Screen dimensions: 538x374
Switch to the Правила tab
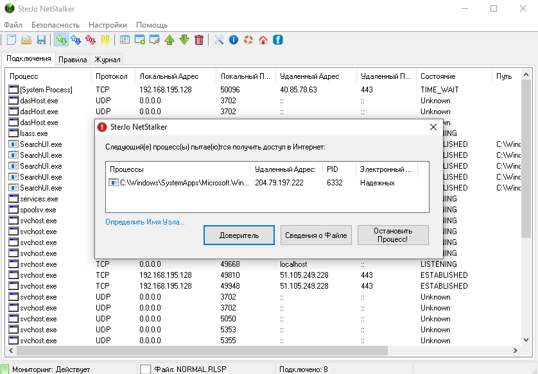pyautogui.click(x=73, y=60)
